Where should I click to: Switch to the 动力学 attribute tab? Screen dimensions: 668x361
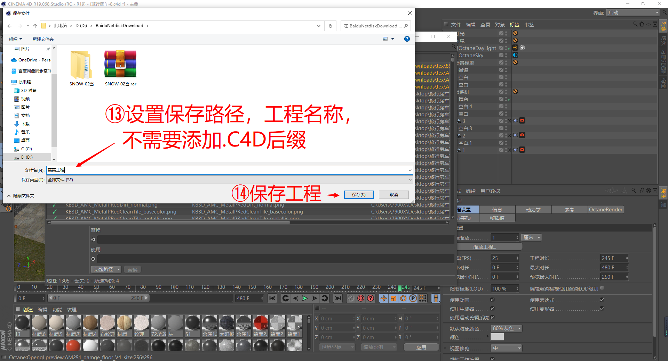coord(533,210)
